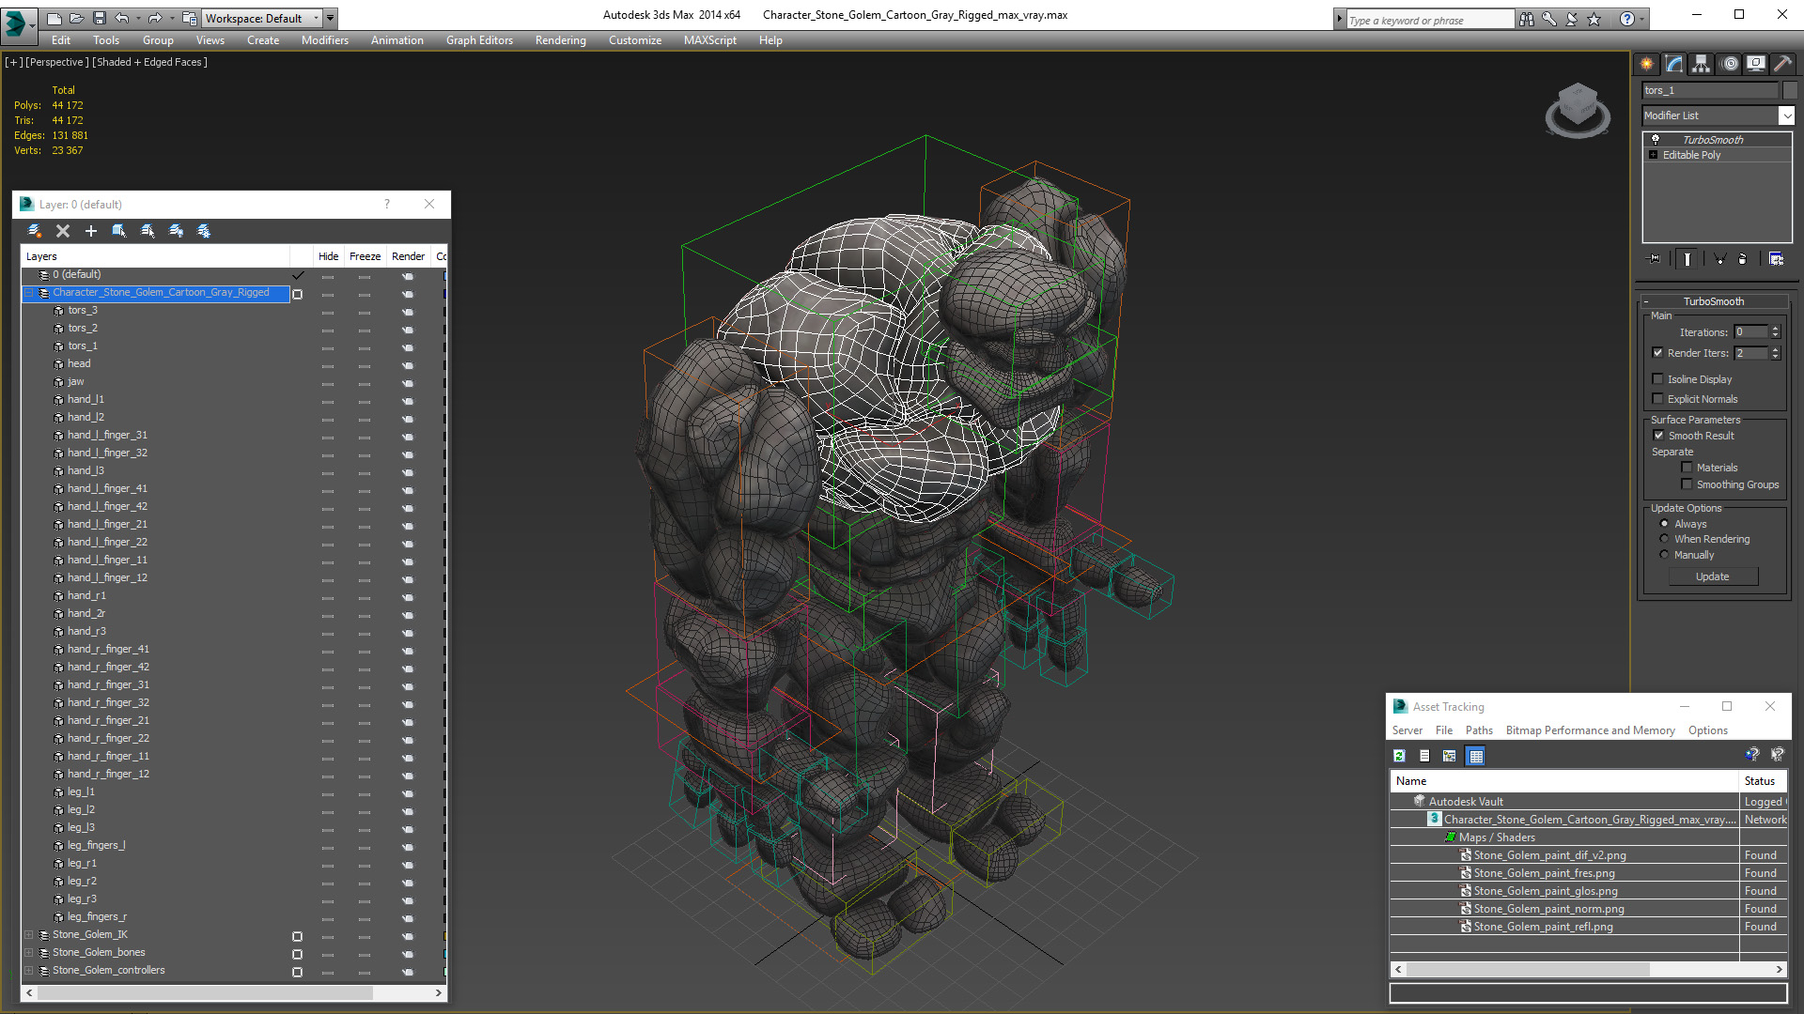Click the key Subscription Center icon
The width and height of the screenshot is (1804, 1014).
(x=1548, y=19)
